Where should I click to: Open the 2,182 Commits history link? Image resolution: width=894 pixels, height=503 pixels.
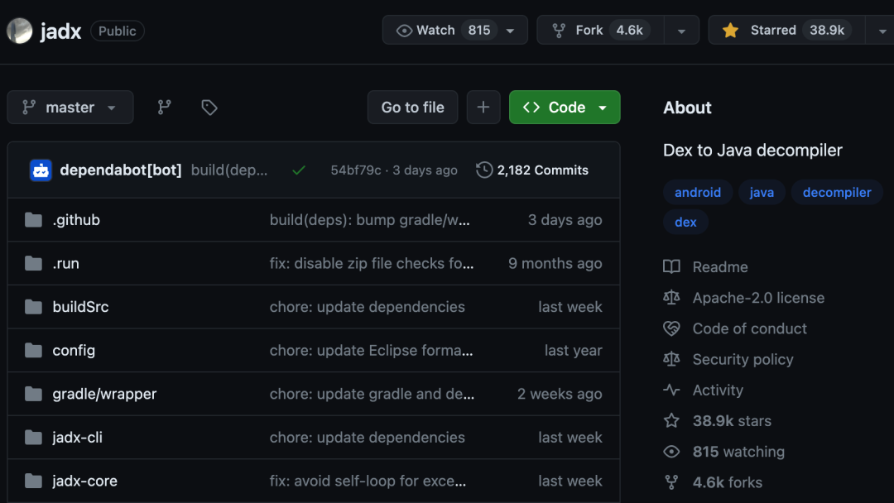tap(542, 170)
